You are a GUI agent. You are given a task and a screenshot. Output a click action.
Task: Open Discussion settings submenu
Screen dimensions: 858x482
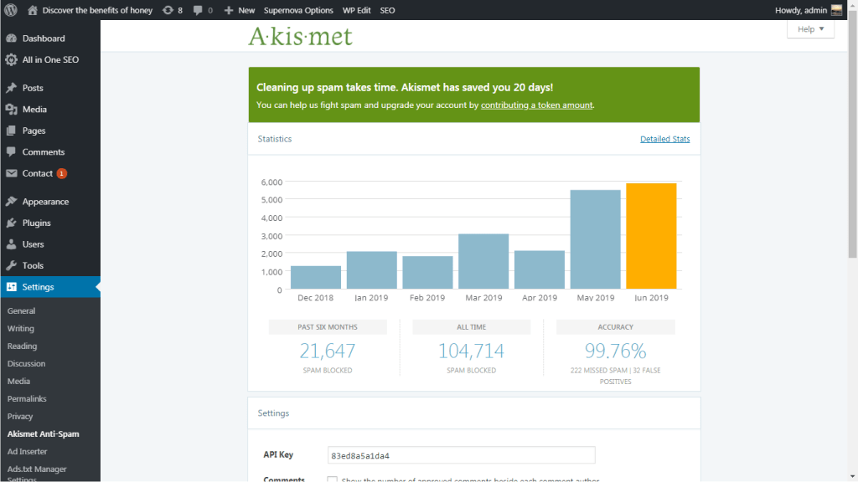pyautogui.click(x=26, y=363)
